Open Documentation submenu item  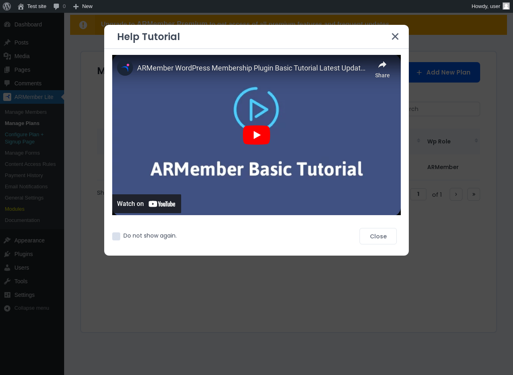click(22, 220)
